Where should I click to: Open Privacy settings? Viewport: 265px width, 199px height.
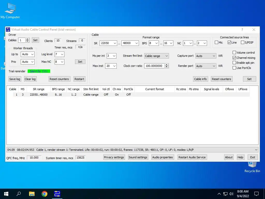(x=114, y=157)
